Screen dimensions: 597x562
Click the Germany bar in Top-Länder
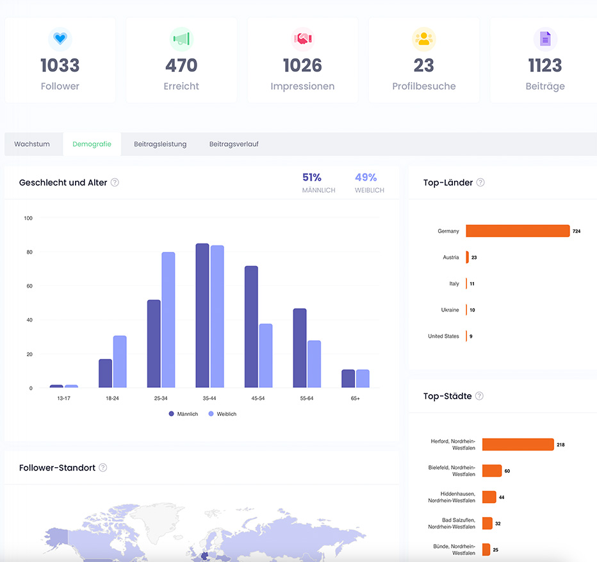pos(518,231)
